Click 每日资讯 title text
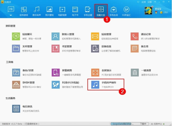This screenshot has height=126, width=172. [27, 107]
